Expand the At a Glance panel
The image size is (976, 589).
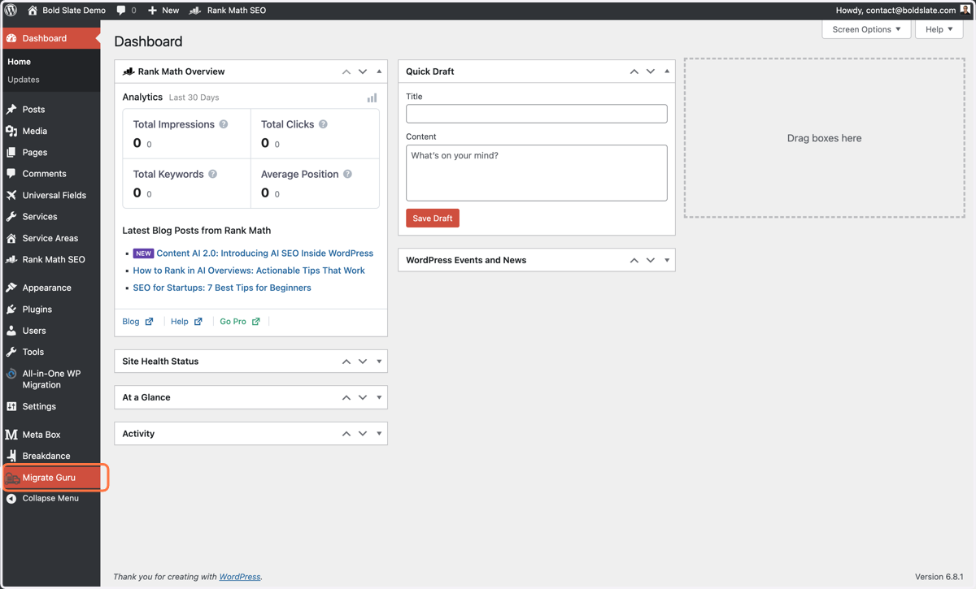click(x=379, y=397)
